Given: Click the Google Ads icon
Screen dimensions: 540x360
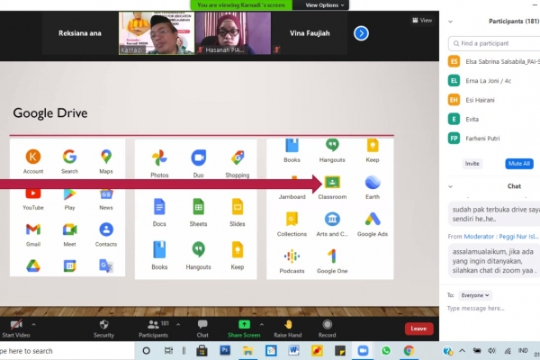Looking at the screenshot, I should 373,219.
